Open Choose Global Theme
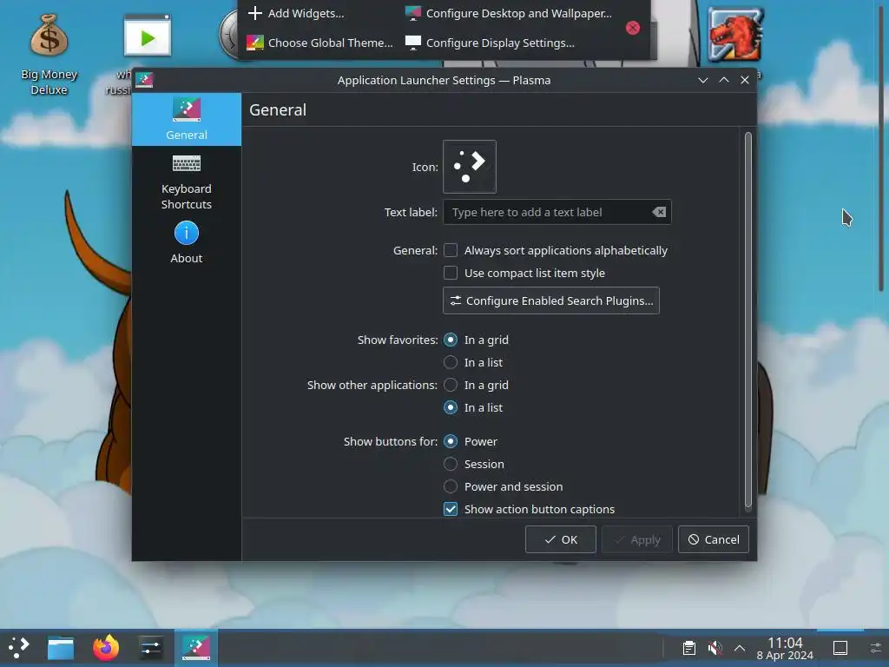Screen dimensions: 889x667 (x=319, y=43)
